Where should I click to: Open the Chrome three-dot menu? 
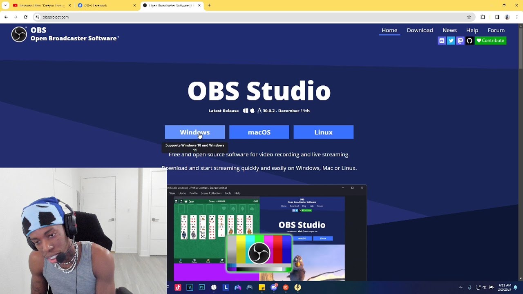517,17
